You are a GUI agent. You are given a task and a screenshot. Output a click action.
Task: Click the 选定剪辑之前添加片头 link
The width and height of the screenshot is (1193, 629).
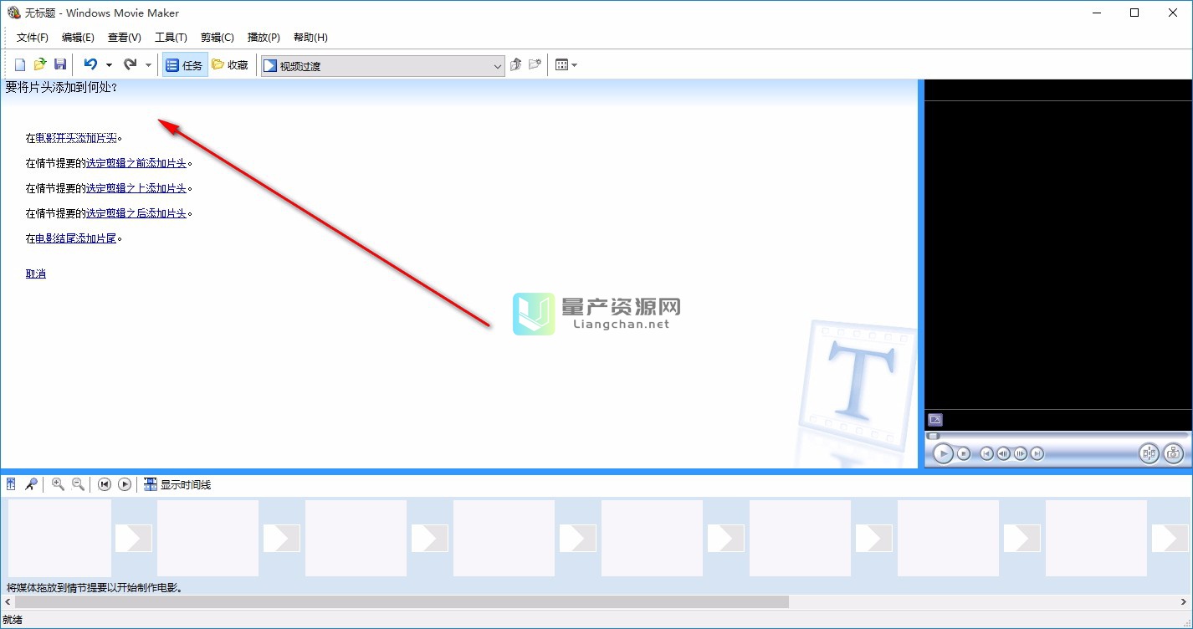pyautogui.click(x=136, y=164)
